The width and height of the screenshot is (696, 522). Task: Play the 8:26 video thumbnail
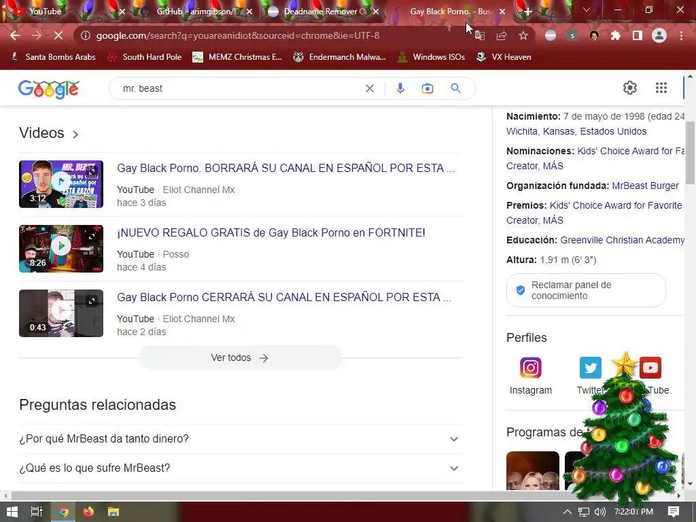[60, 249]
